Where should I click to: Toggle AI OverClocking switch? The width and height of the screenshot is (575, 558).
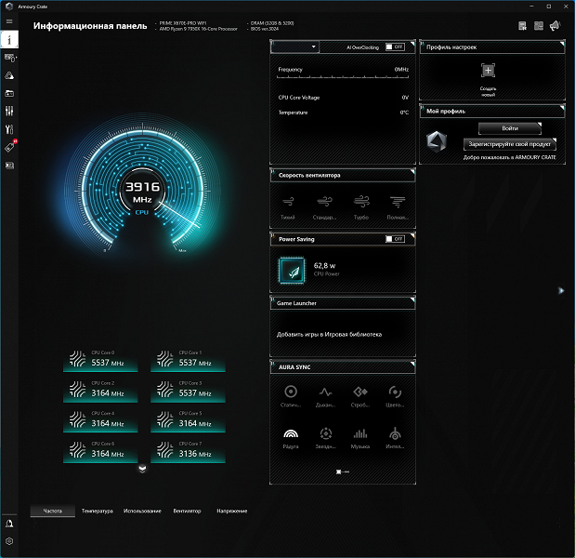395,47
